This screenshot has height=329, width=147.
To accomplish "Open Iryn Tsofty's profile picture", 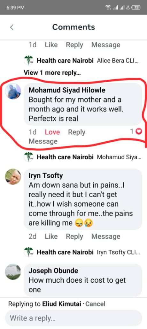I will tap(13, 176).
